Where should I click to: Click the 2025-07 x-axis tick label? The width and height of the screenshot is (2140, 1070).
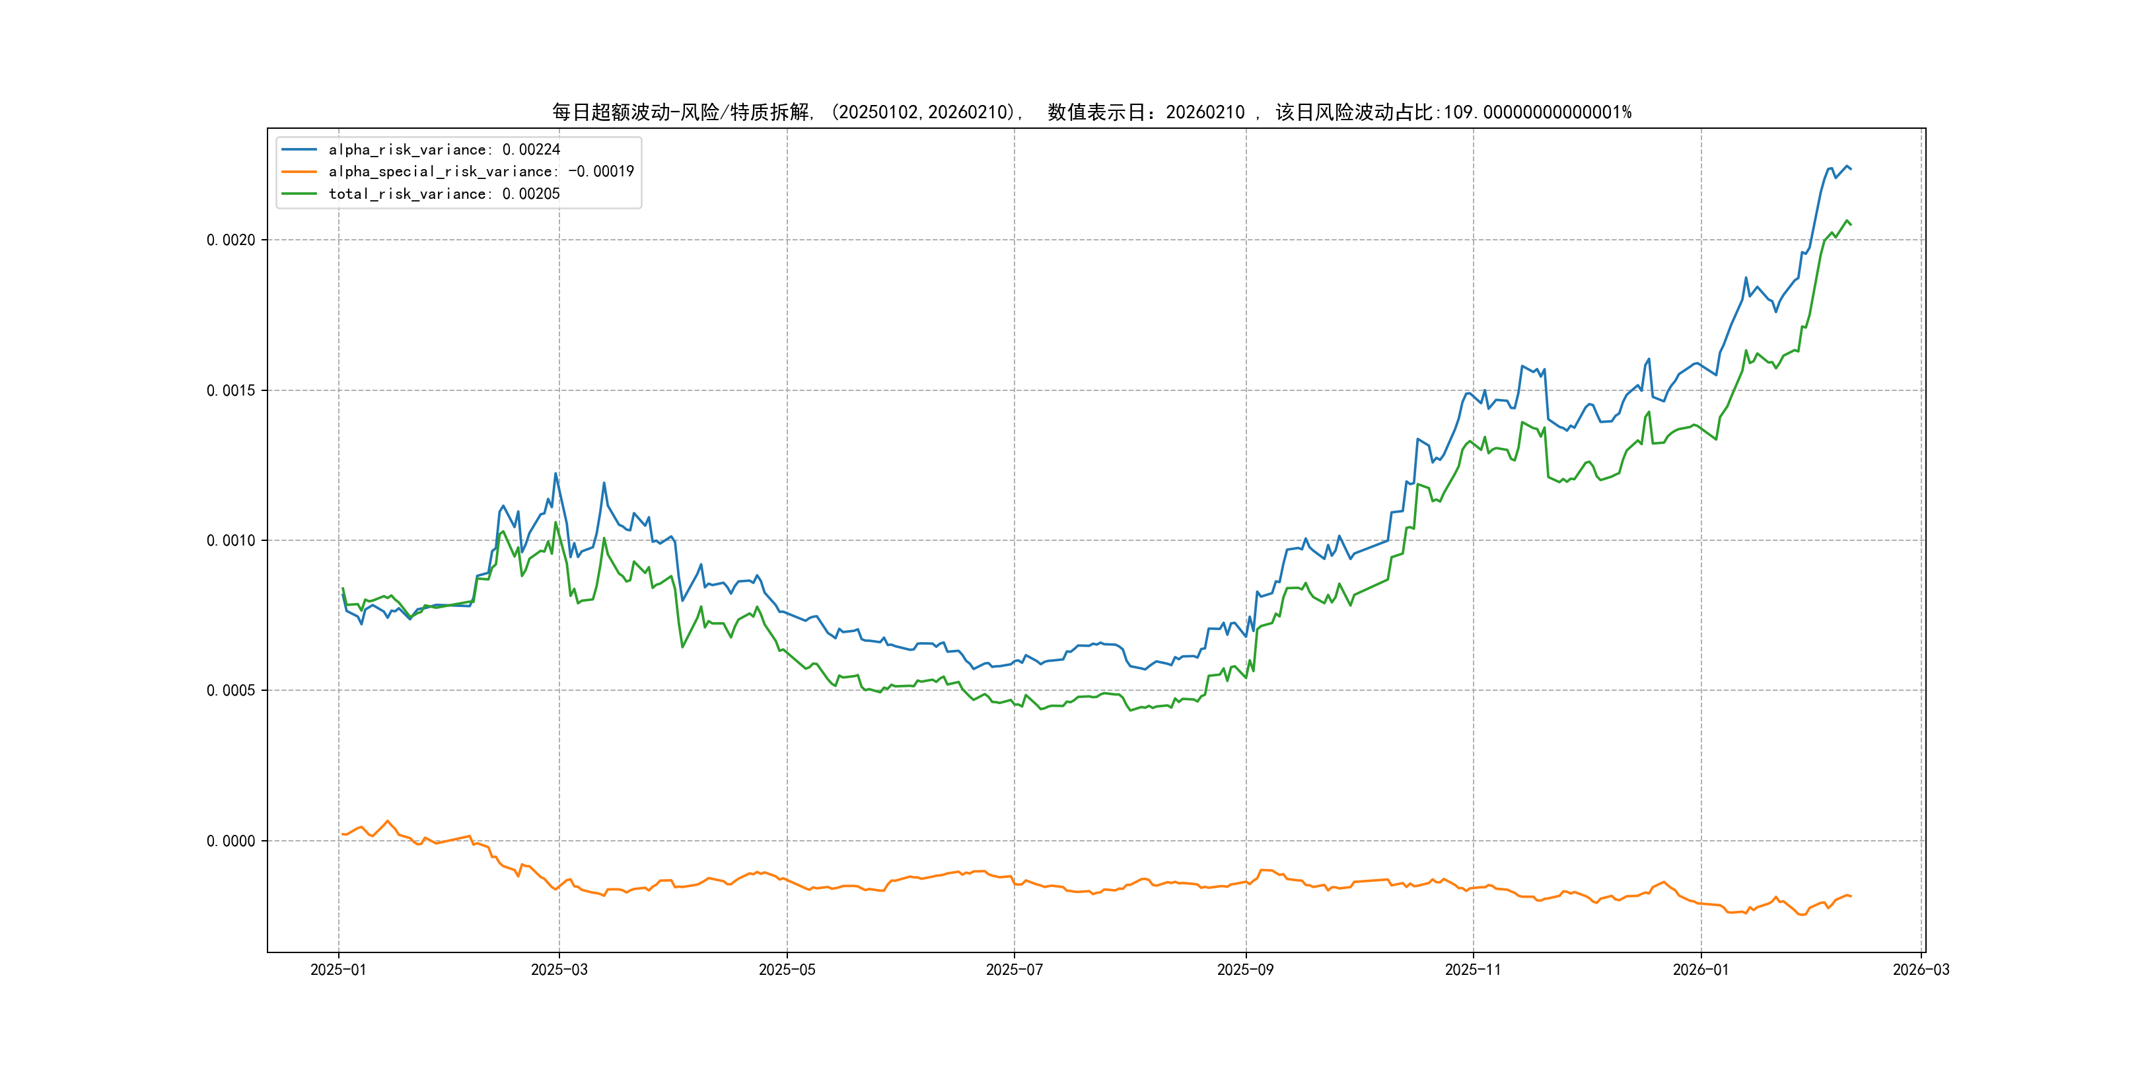click(x=1015, y=970)
